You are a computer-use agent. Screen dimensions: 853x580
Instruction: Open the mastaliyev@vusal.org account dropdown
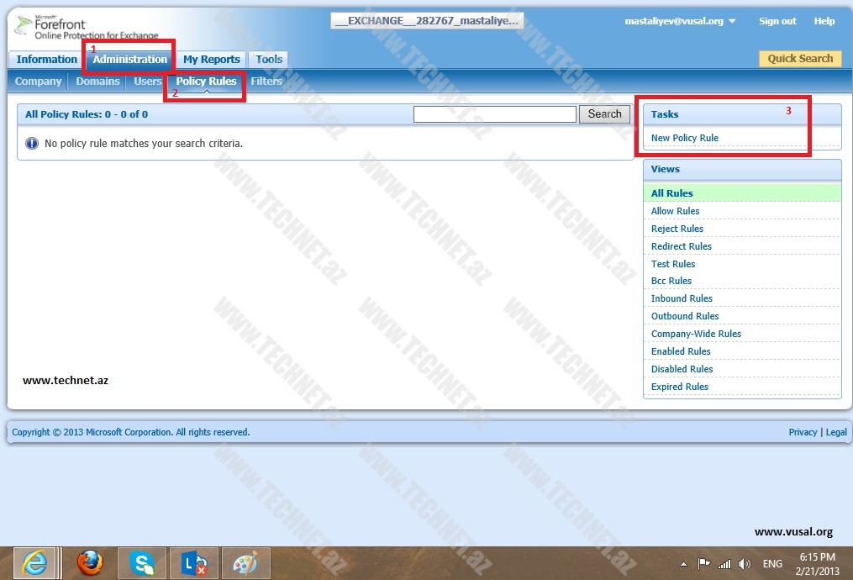coord(680,21)
